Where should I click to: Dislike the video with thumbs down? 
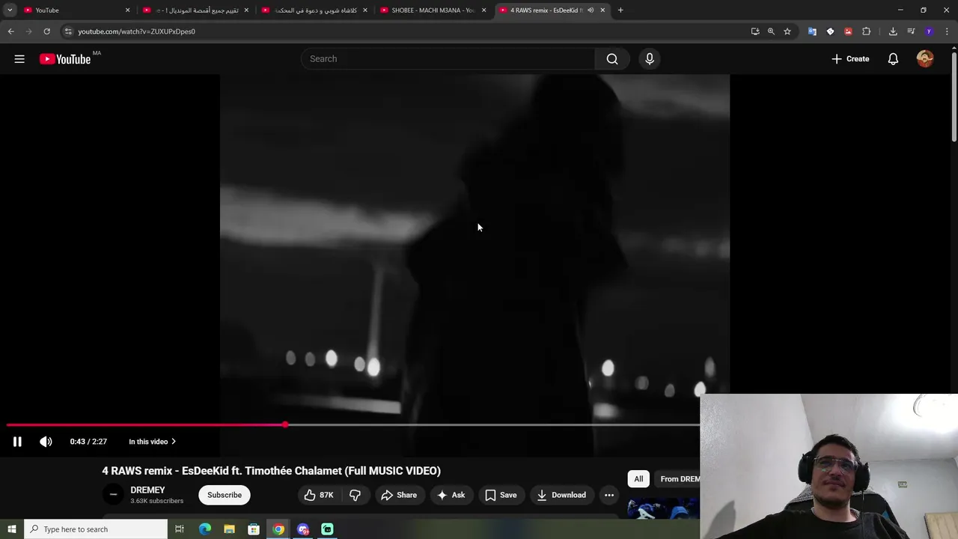tap(355, 495)
